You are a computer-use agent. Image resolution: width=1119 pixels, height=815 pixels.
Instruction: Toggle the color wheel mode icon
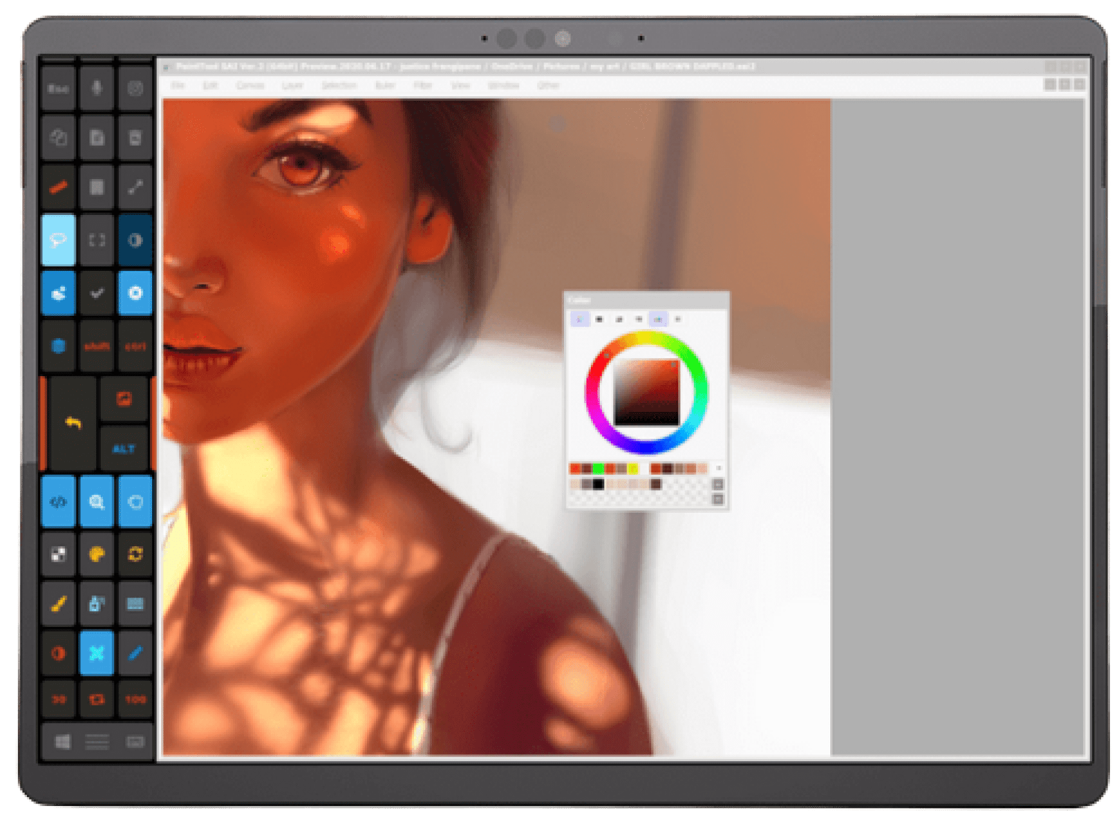[x=579, y=319]
